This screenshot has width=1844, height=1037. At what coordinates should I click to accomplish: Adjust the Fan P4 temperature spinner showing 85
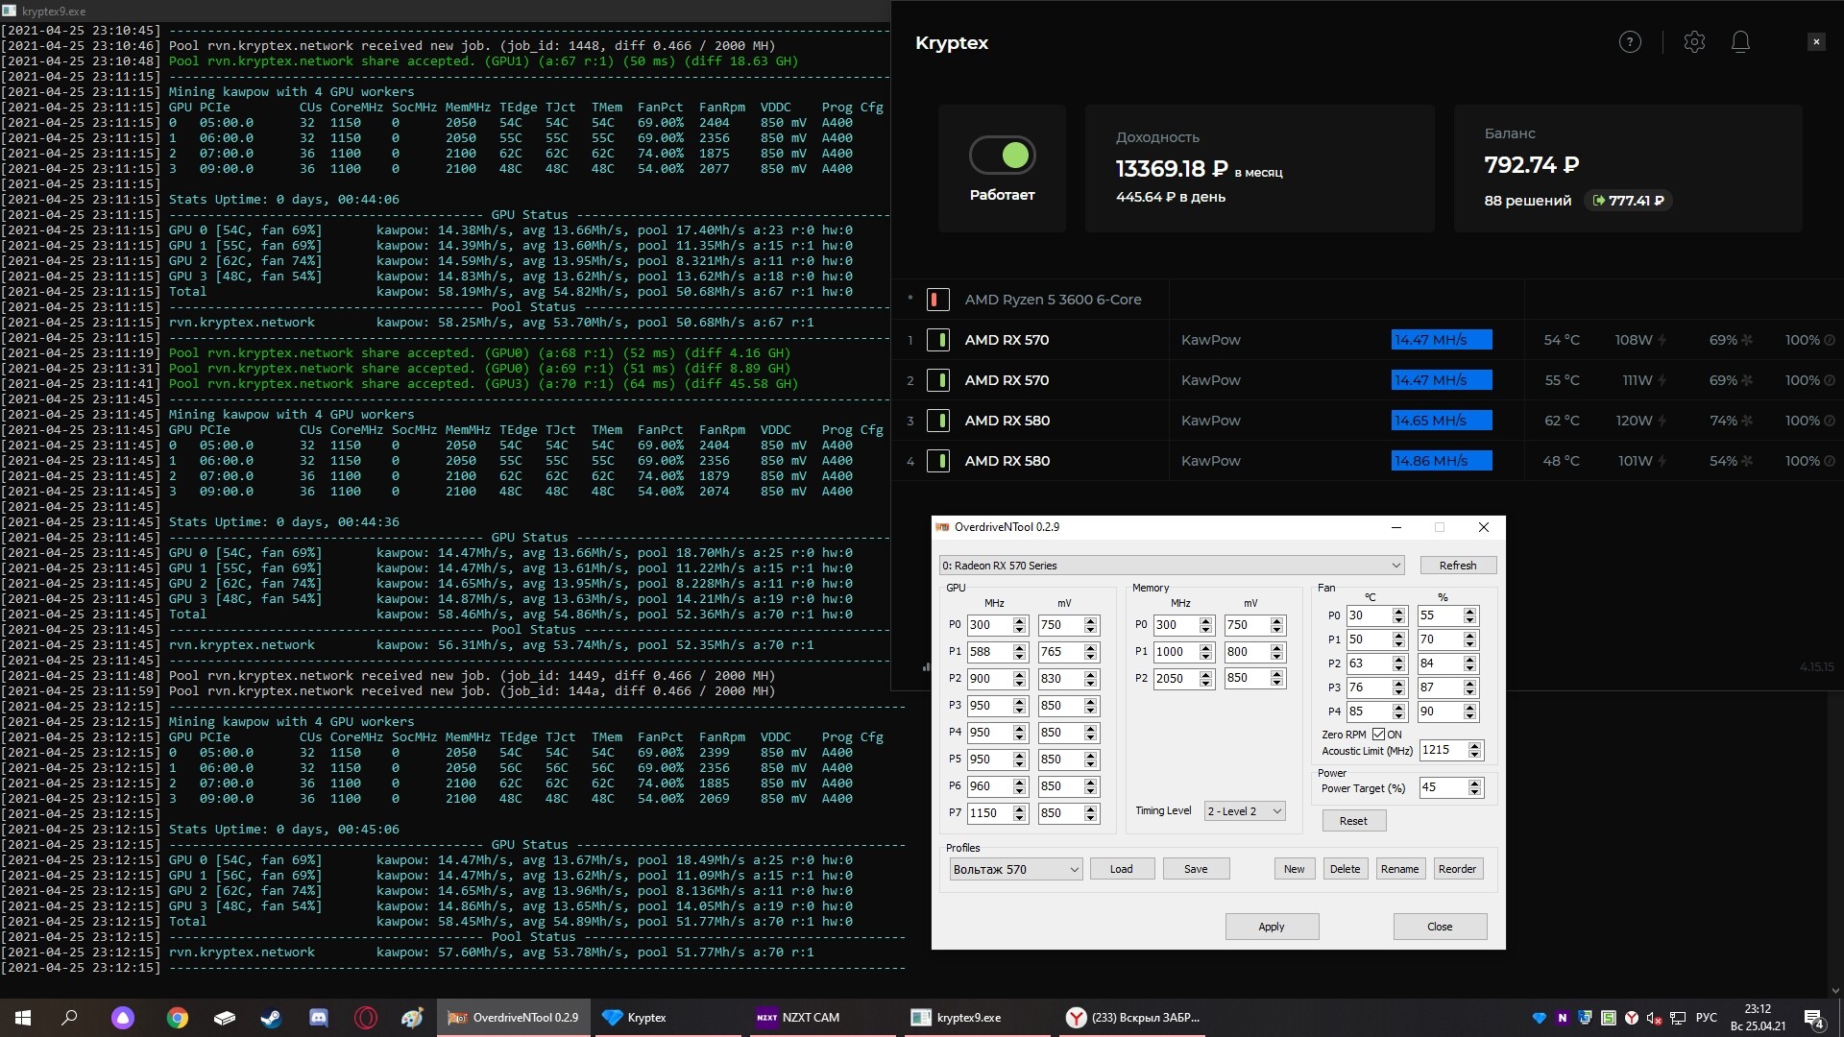pos(1399,711)
